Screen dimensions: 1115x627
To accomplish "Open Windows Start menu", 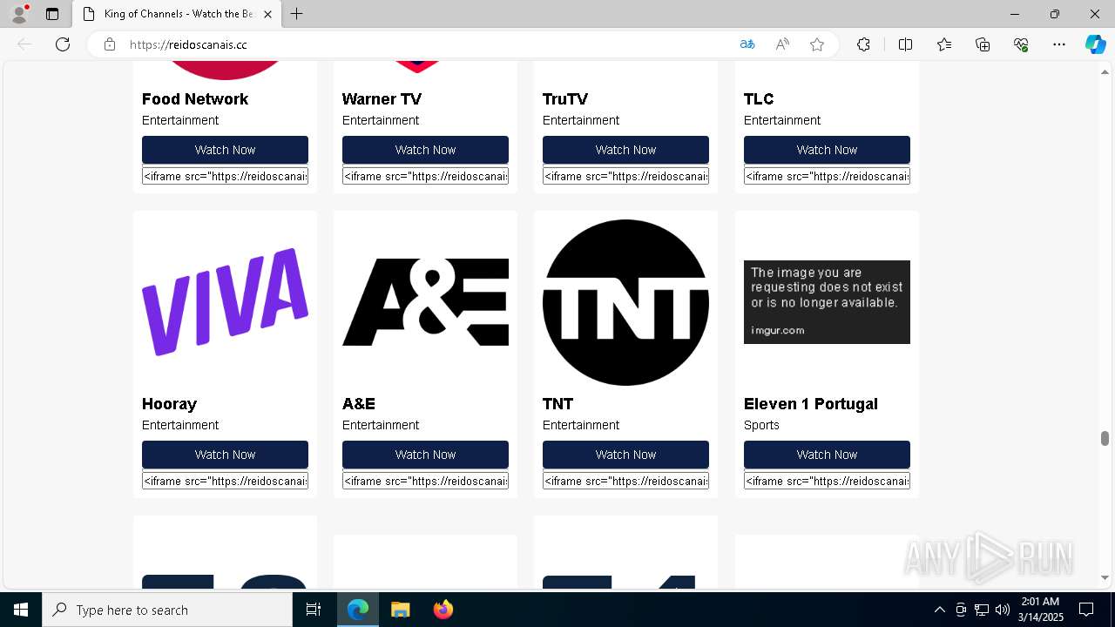I will [x=21, y=610].
